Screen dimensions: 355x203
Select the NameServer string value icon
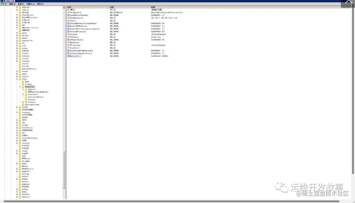coord(68,42)
